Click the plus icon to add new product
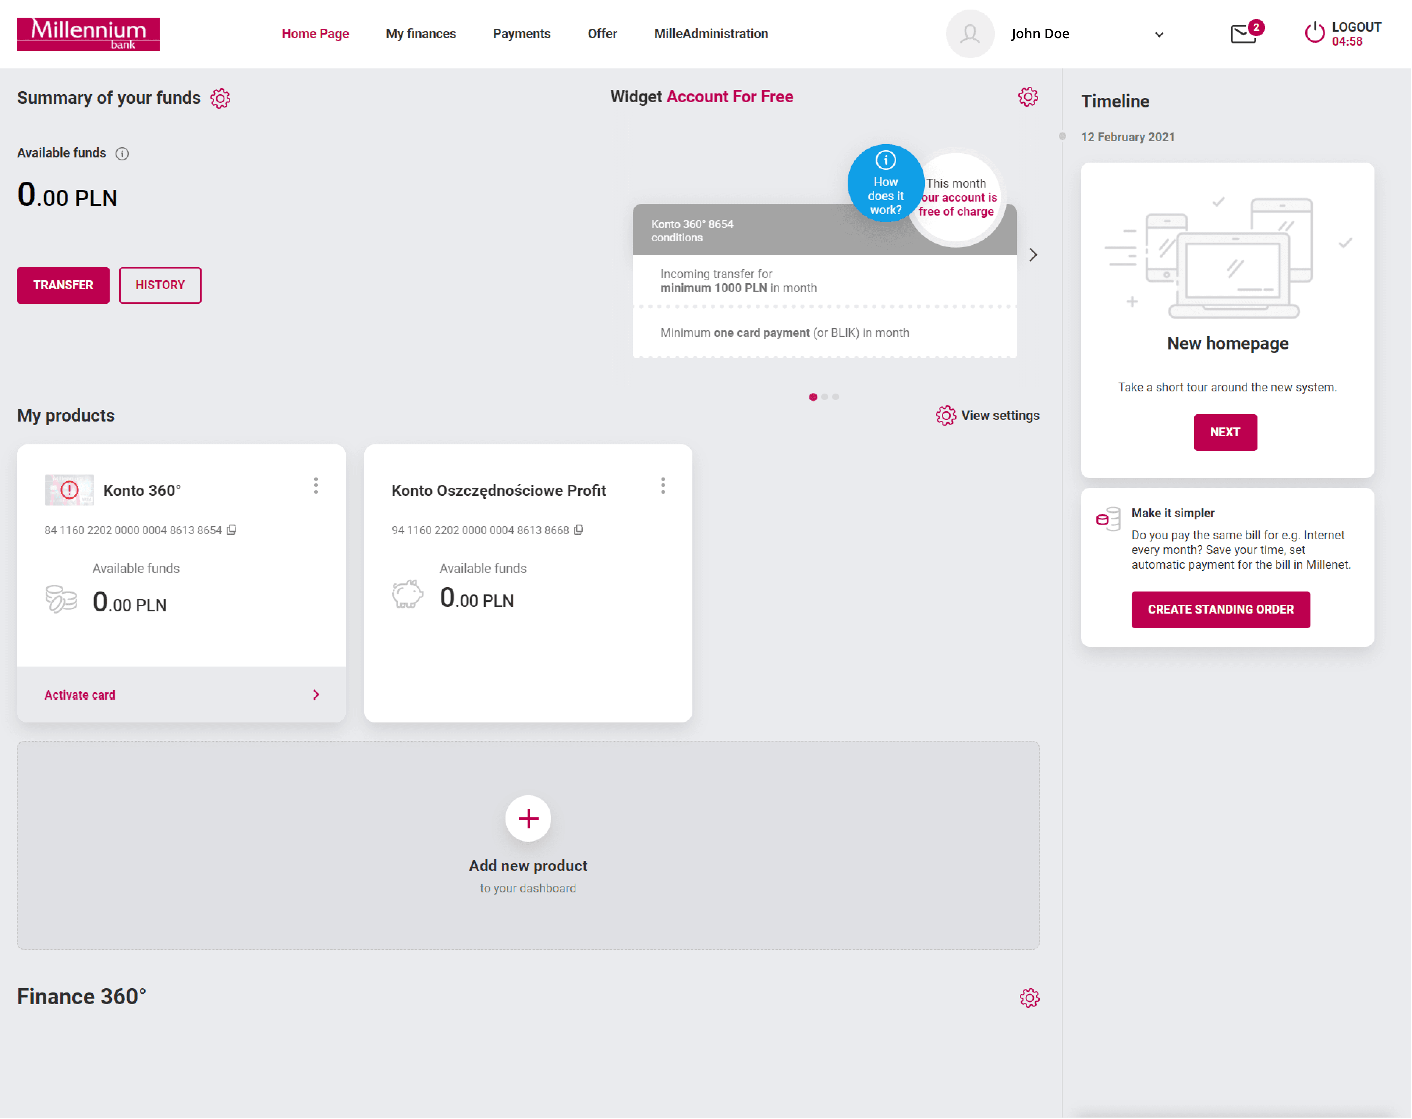Viewport: 1412px width, 1119px height. pyautogui.click(x=528, y=818)
